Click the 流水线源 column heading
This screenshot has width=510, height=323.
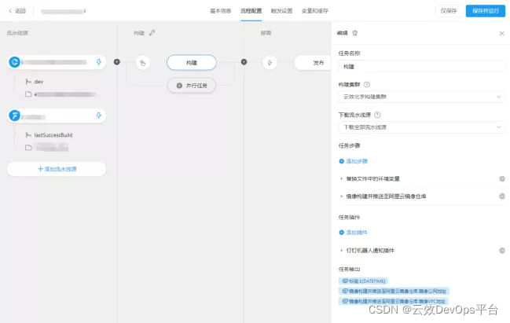(x=17, y=33)
